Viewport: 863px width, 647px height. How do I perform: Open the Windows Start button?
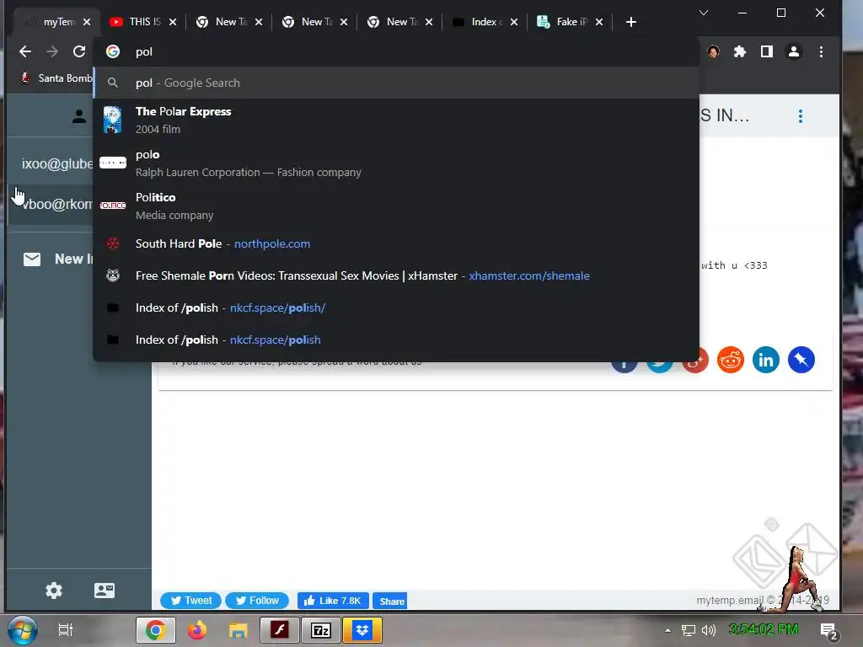click(23, 630)
